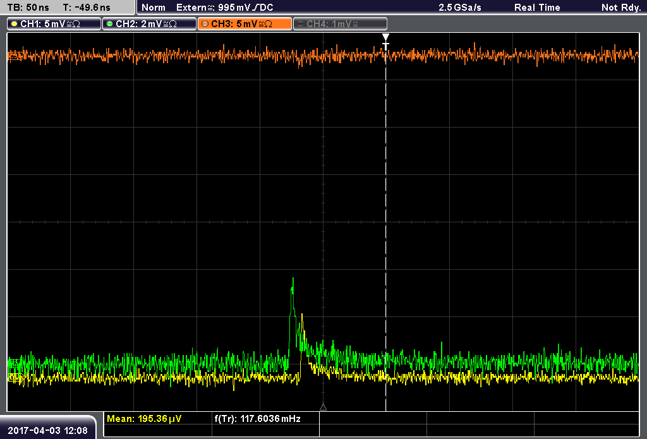Click the orange CH3 ground level marker
Image resolution: width=647 pixels, height=439 pixels.
click(15, 56)
